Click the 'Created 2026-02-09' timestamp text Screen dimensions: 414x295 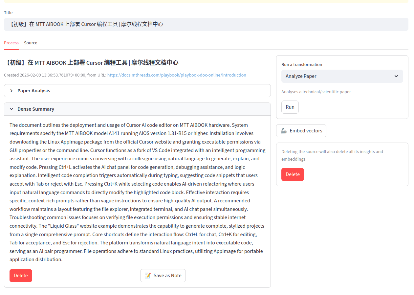coord(45,75)
